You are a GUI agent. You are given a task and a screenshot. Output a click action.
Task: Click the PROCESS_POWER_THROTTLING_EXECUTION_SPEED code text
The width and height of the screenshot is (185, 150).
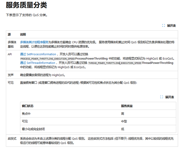[47, 58]
